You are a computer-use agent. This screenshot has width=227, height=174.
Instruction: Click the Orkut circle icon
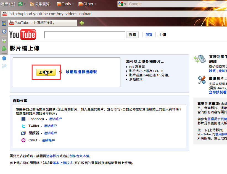pyautogui.click(x=23, y=140)
